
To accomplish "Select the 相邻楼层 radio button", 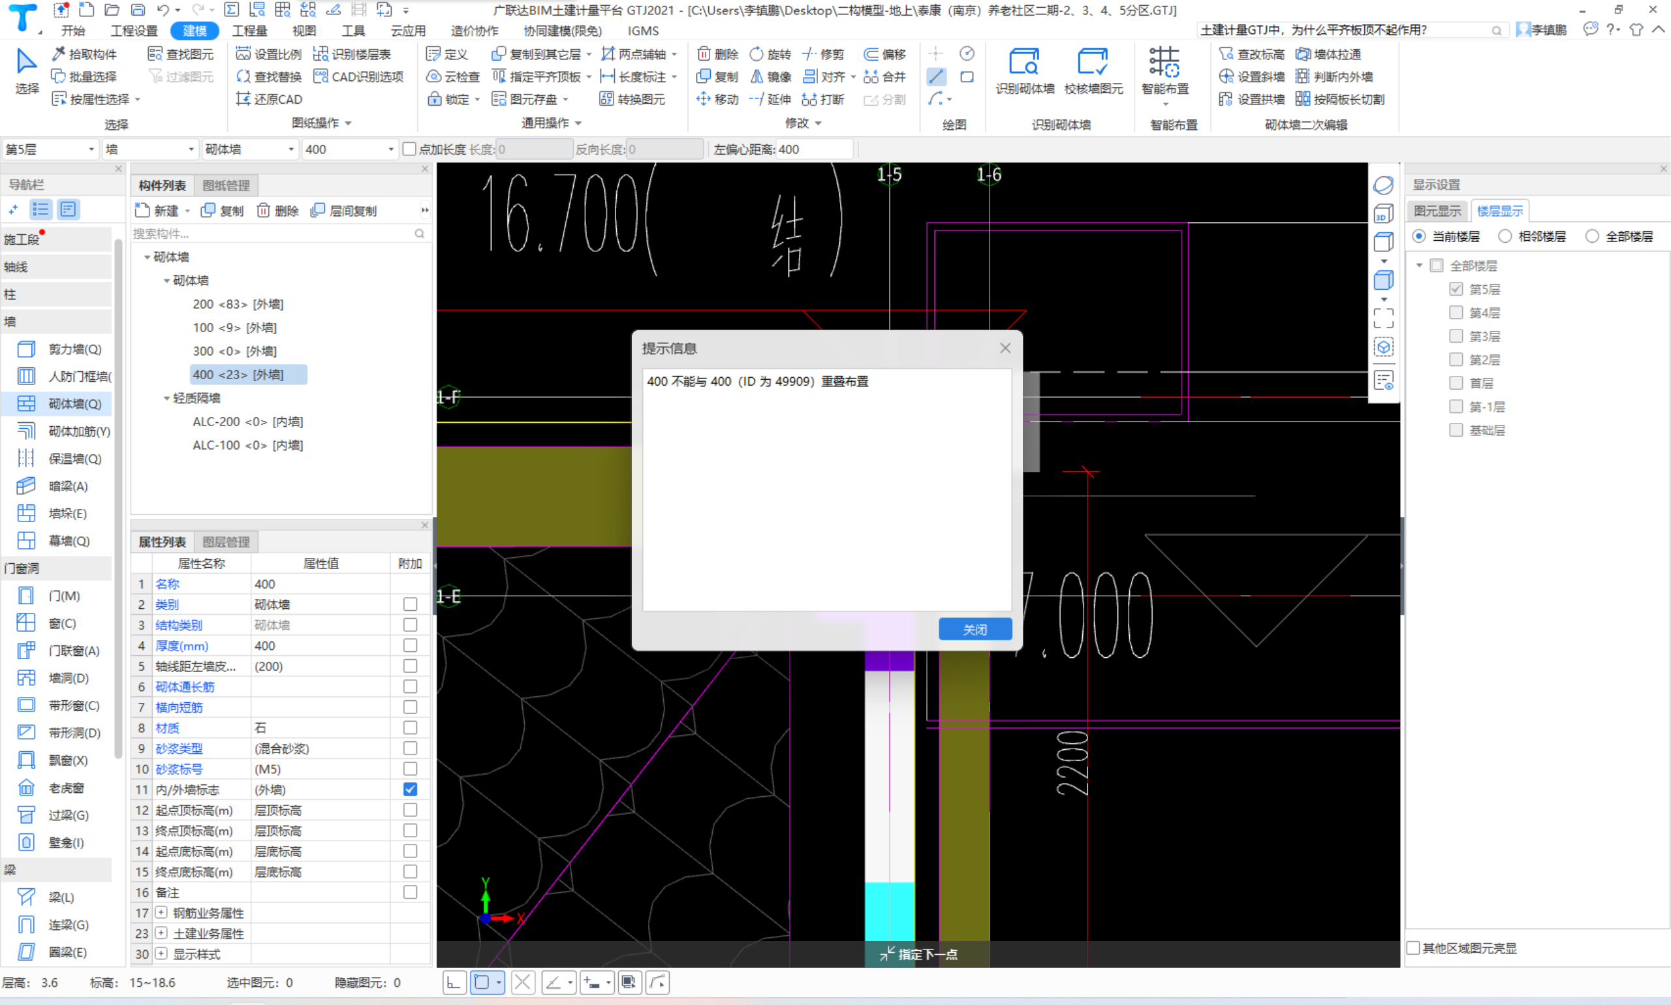I will pos(1505,236).
